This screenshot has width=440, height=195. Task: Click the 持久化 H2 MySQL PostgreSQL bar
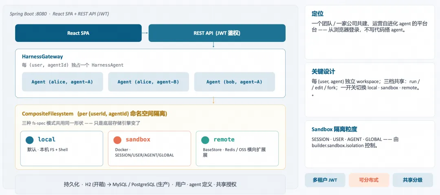[150, 184]
